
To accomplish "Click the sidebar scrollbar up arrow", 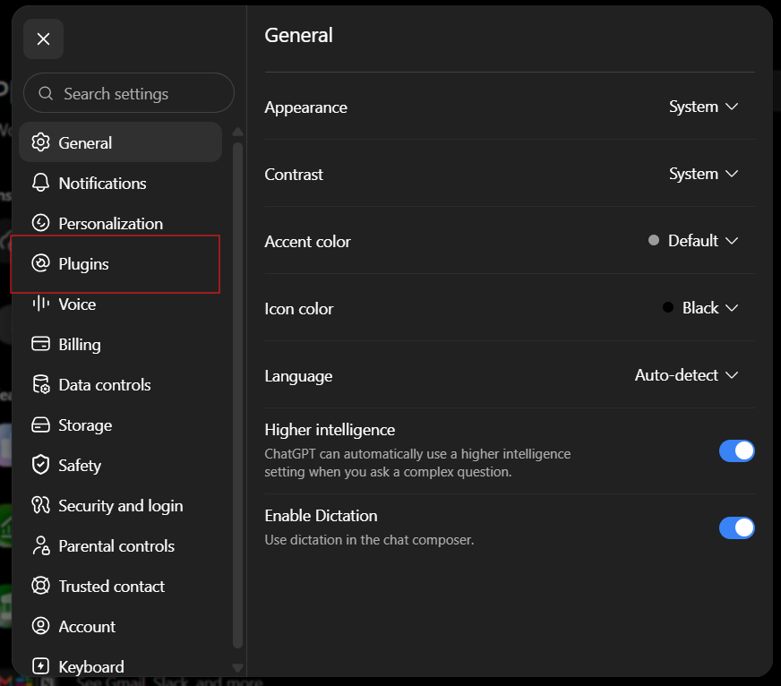I will [x=237, y=132].
